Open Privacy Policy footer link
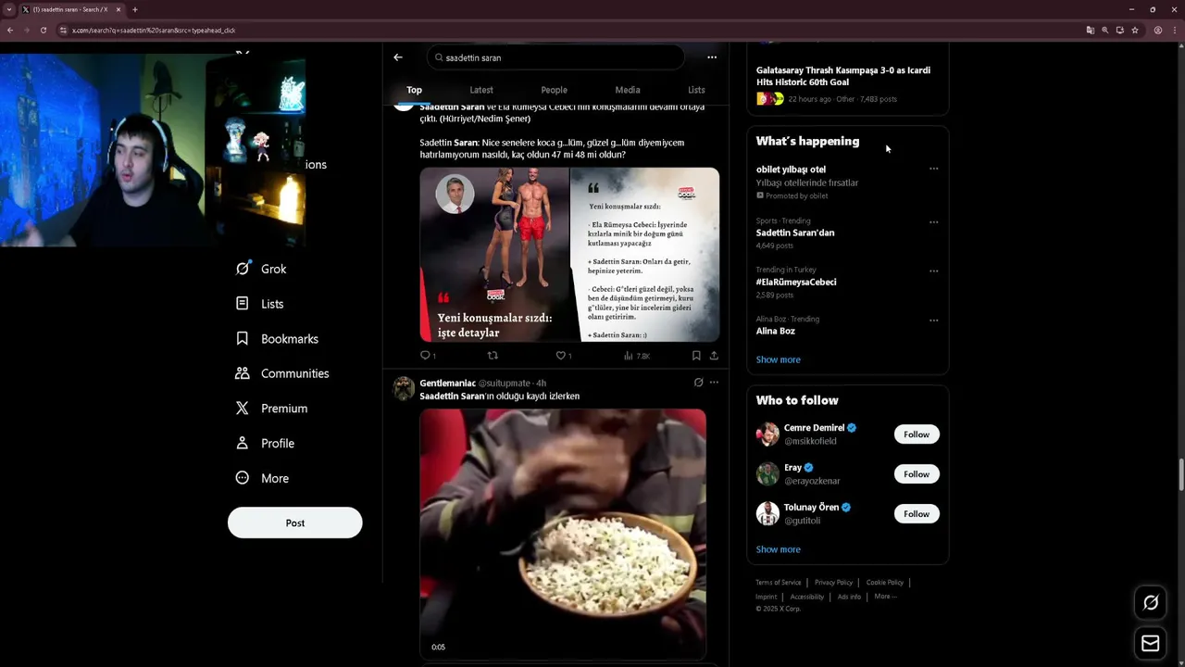This screenshot has height=667, width=1185. click(x=833, y=583)
